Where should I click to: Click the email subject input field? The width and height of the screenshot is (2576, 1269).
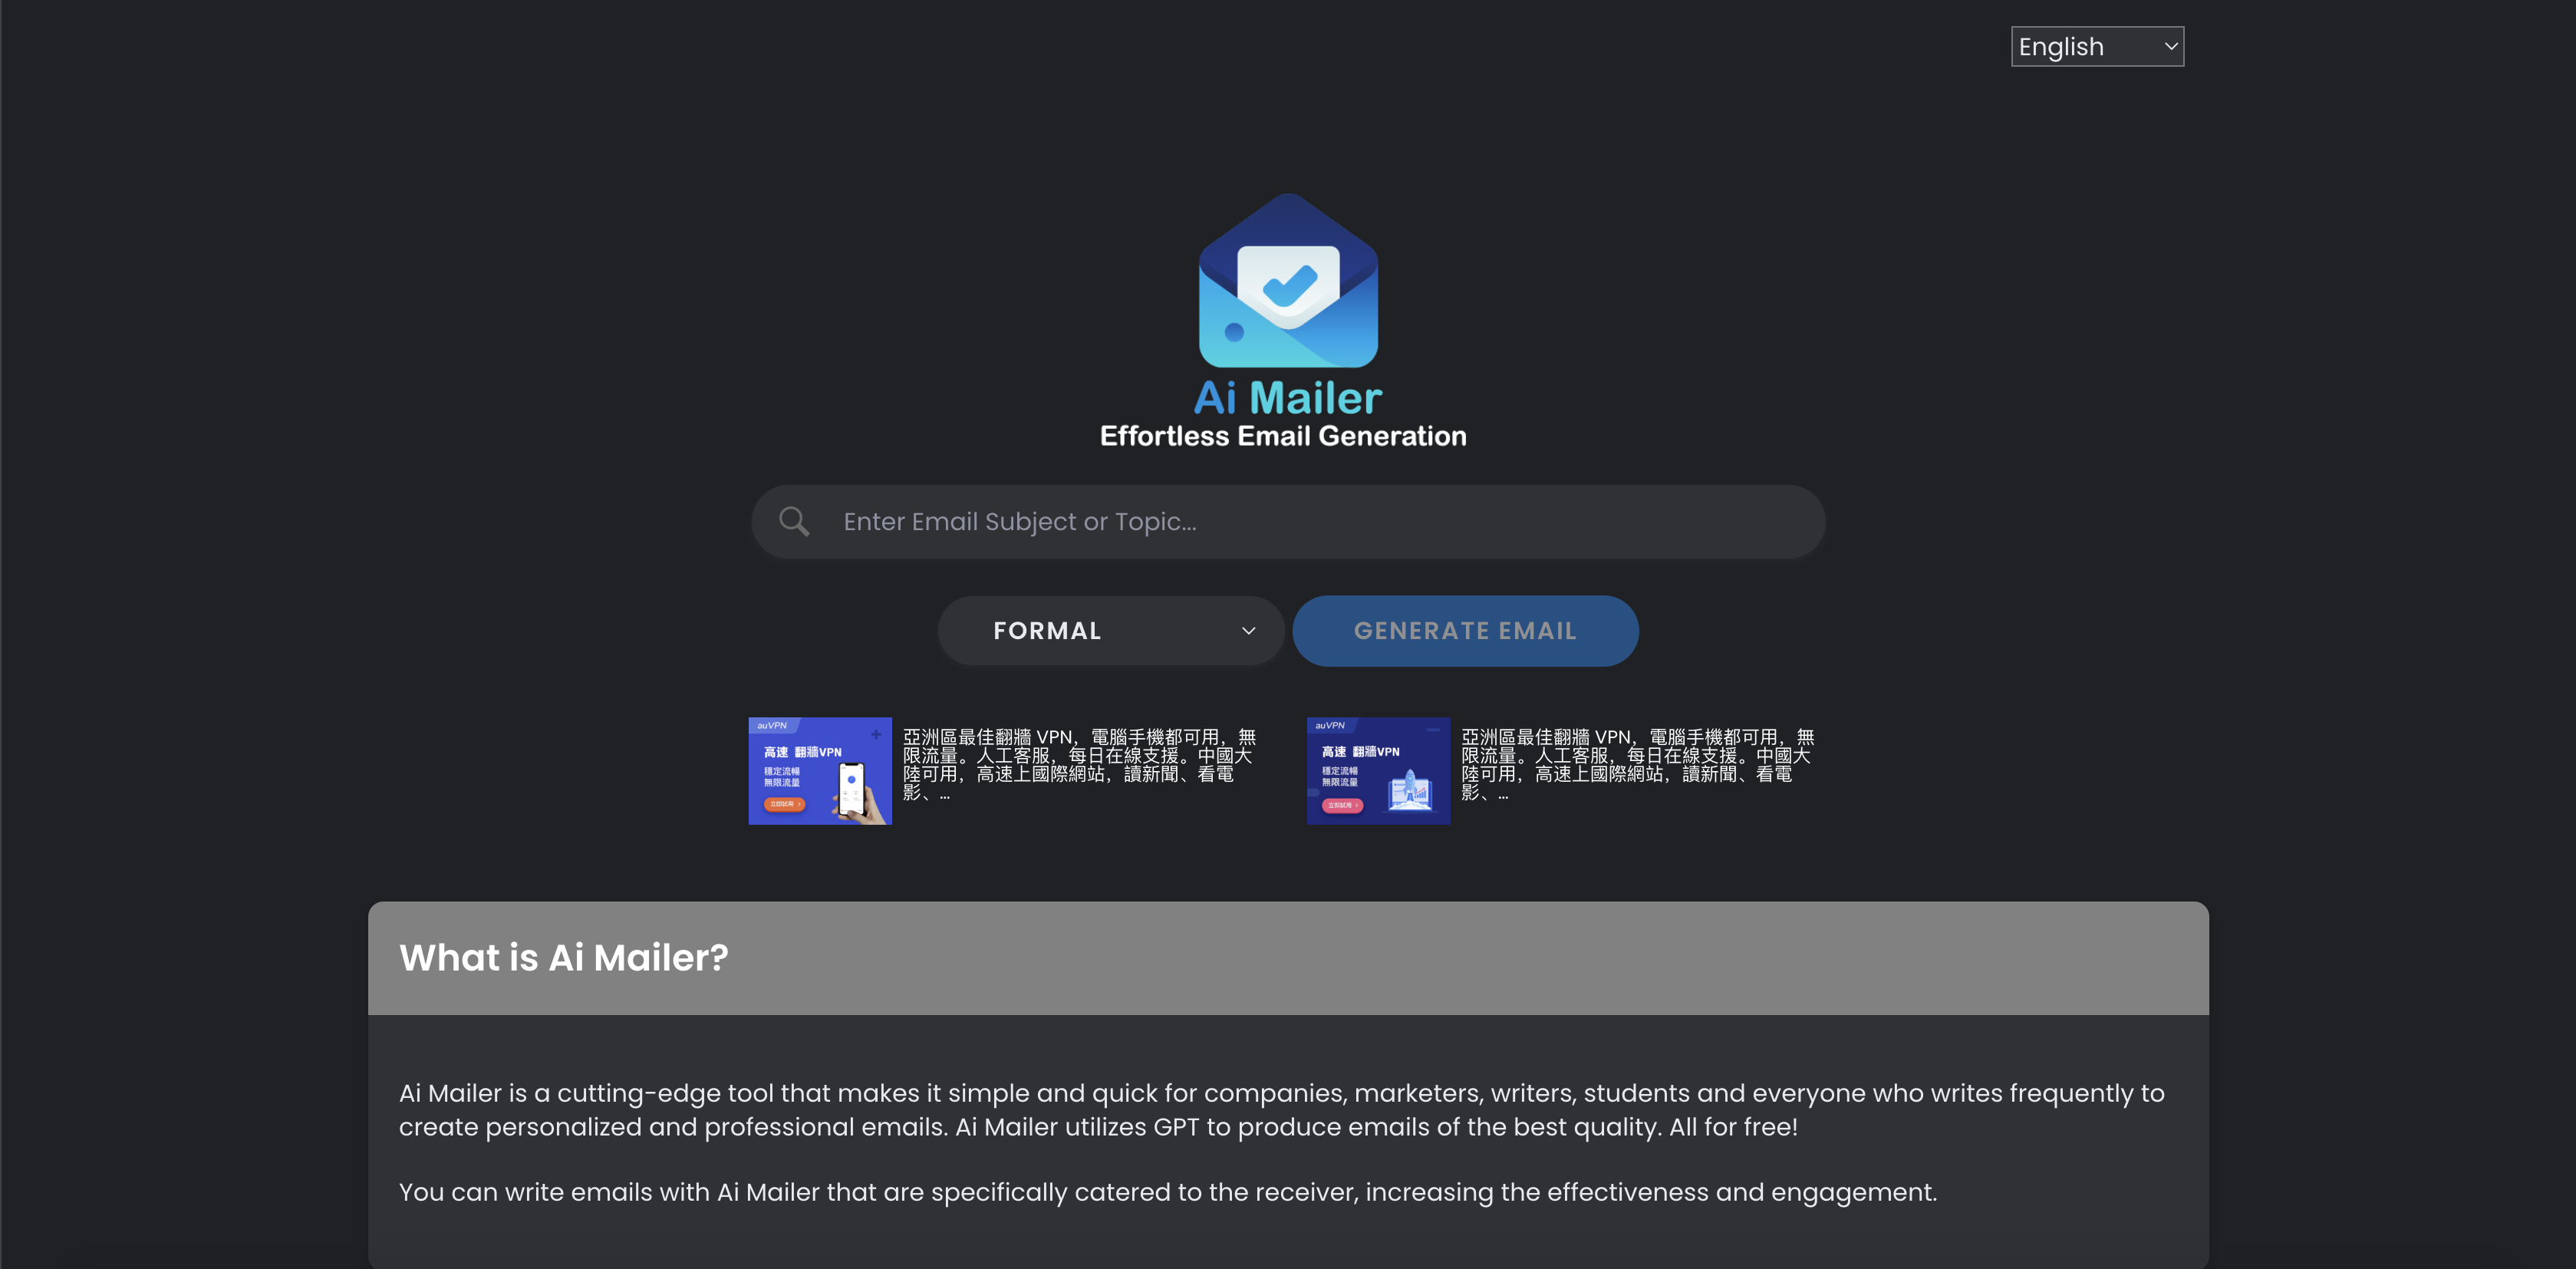pyautogui.click(x=1288, y=521)
